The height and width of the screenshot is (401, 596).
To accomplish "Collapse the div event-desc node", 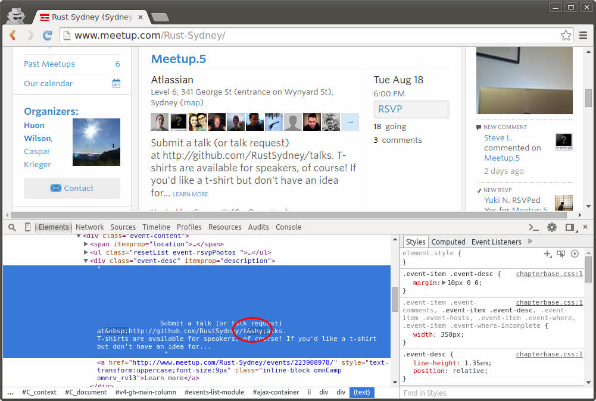I will (x=86, y=261).
